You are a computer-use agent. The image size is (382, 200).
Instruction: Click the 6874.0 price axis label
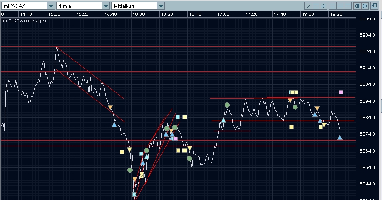(367, 134)
